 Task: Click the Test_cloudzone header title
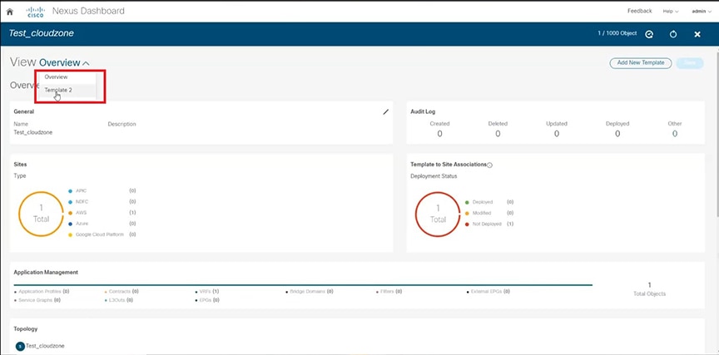click(x=42, y=33)
